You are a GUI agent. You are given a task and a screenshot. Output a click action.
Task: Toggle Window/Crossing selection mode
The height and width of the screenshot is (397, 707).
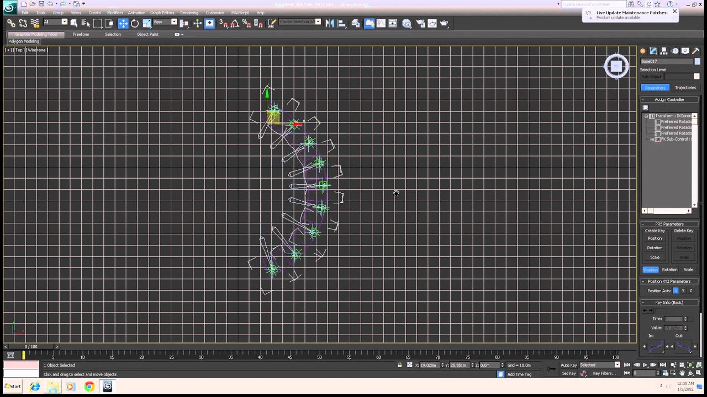coord(109,23)
